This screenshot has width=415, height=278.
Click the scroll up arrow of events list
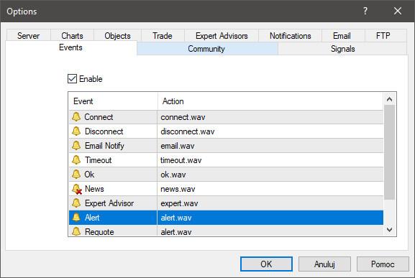[389, 99]
